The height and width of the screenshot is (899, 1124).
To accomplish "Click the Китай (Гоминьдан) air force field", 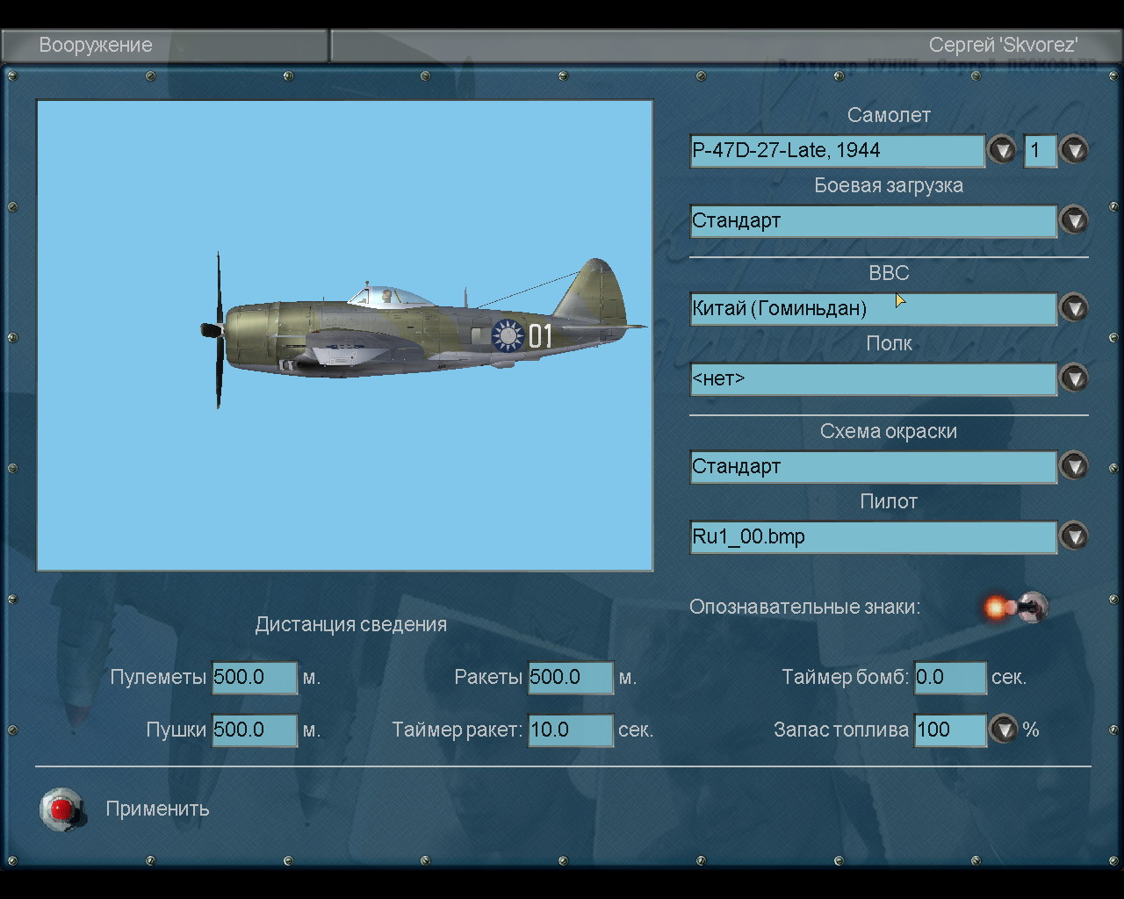I will [873, 309].
